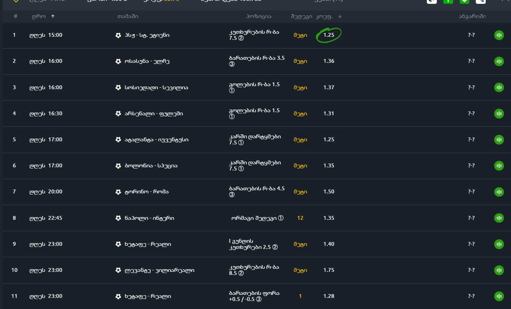This screenshot has height=309, width=511.
Task: Select the ანგარიში column header
Action: click(x=472, y=16)
